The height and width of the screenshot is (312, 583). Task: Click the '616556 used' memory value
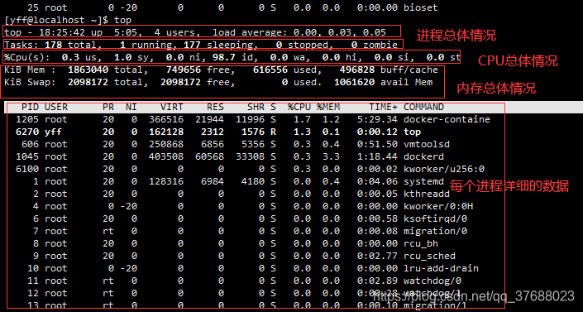(x=288, y=70)
